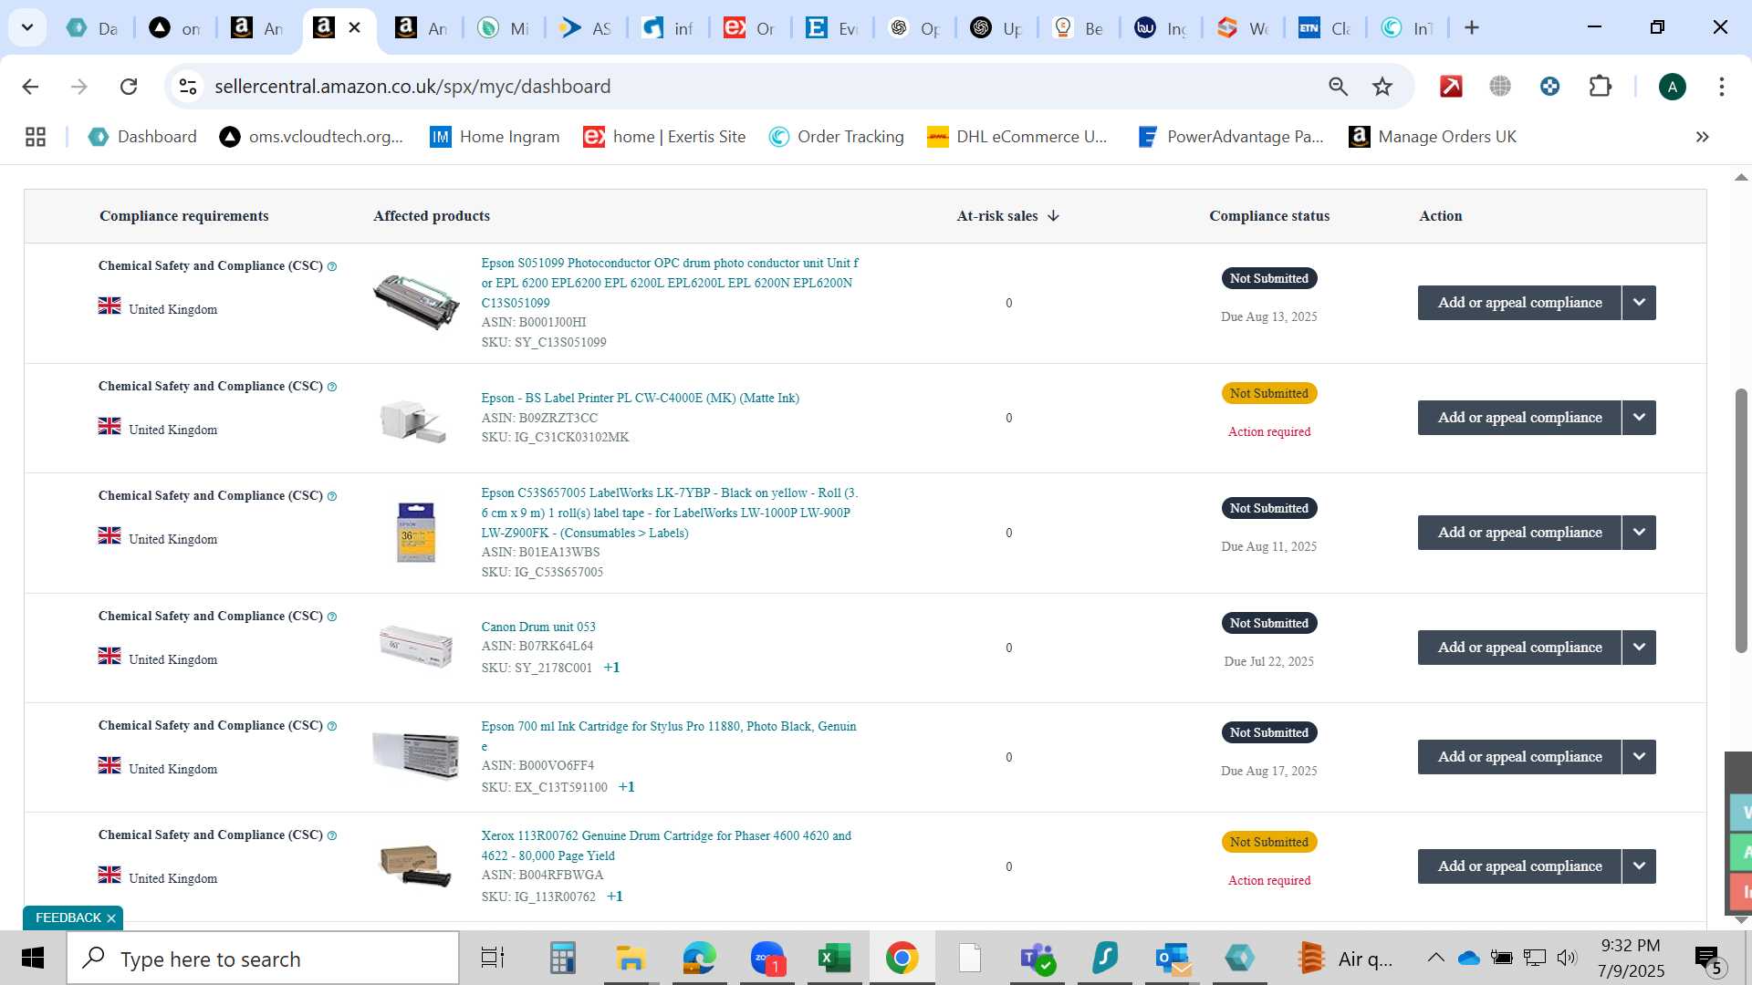Expand action dropdown for Xerox 113R00762 row

tap(1639, 866)
